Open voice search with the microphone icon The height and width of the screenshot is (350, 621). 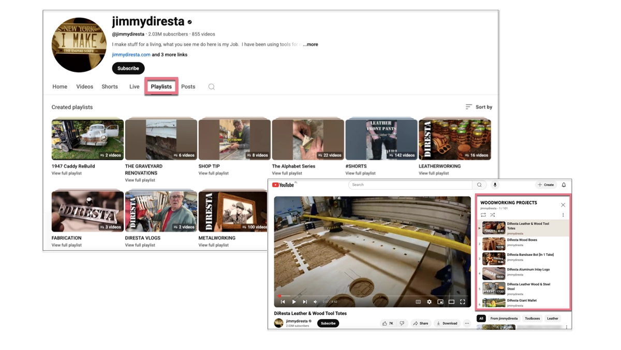coord(495,185)
